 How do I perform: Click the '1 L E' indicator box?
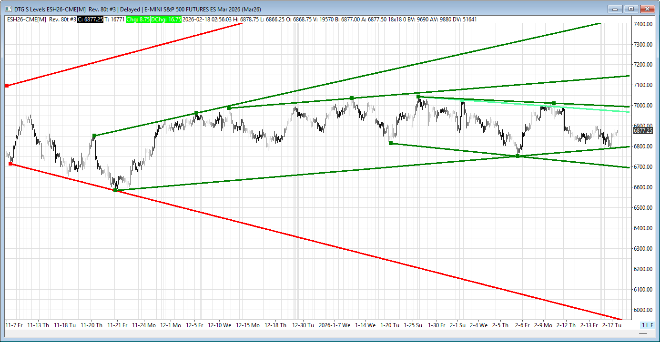click(648, 325)
